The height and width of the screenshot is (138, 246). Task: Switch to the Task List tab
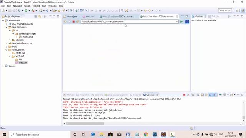[x=214, y=16]
